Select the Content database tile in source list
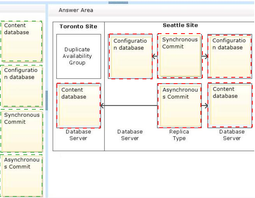This screenshot has width=255, height=198. pyautogui.click(x=21, y=41)
